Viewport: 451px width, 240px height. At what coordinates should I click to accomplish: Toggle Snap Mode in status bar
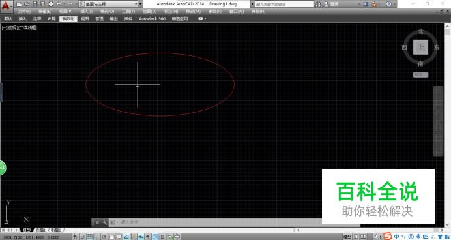(82, 237)
